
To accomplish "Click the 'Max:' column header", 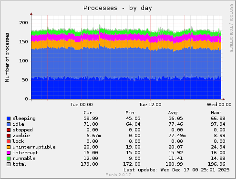I will [216, 113].
